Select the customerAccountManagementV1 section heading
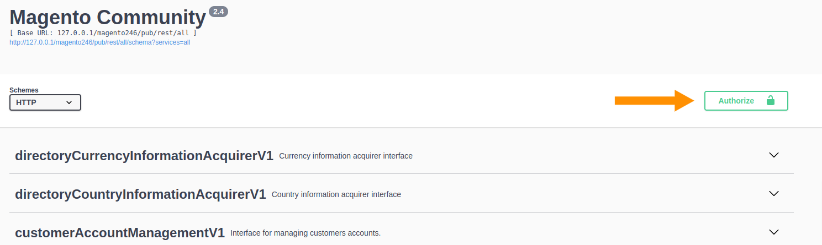 [120, 233]
